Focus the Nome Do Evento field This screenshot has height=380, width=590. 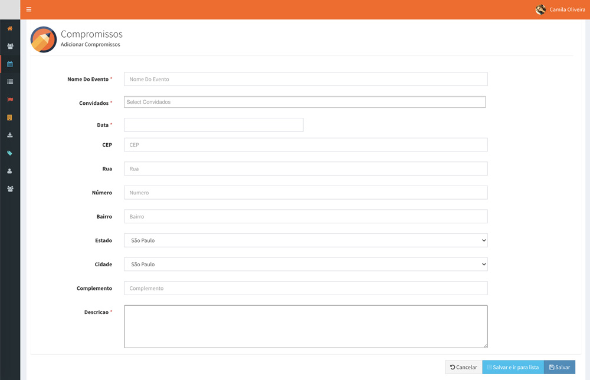pos(306,79)
